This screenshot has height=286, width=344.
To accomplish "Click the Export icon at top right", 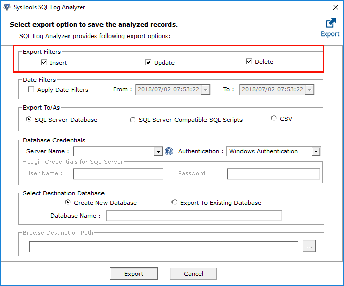I will coord(330,23).
